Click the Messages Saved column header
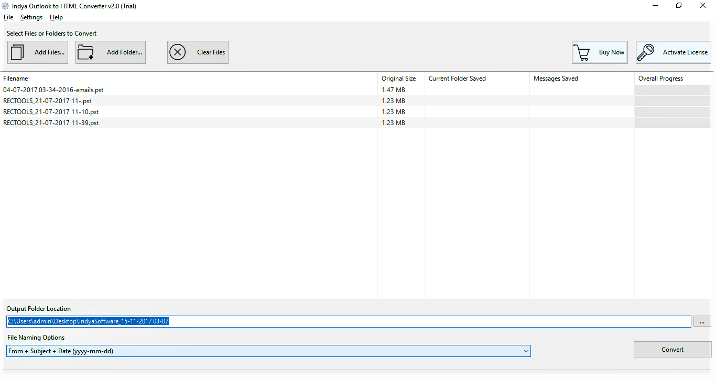The width and height of the screenshot is (716, 381). coord(582,79)
